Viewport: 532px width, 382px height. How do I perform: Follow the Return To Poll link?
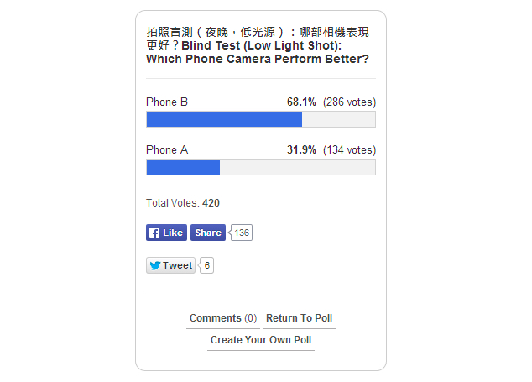pyautogui.click(x=299, y=318)
